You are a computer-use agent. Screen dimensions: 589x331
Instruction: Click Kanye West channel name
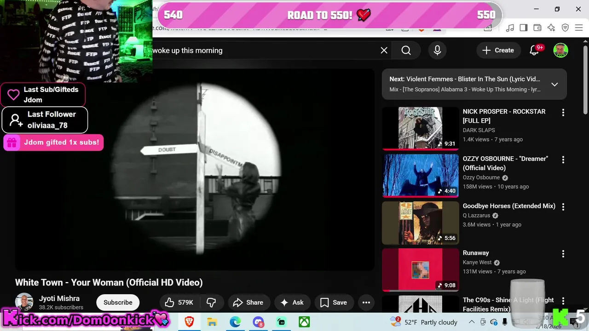coord(477,263)
